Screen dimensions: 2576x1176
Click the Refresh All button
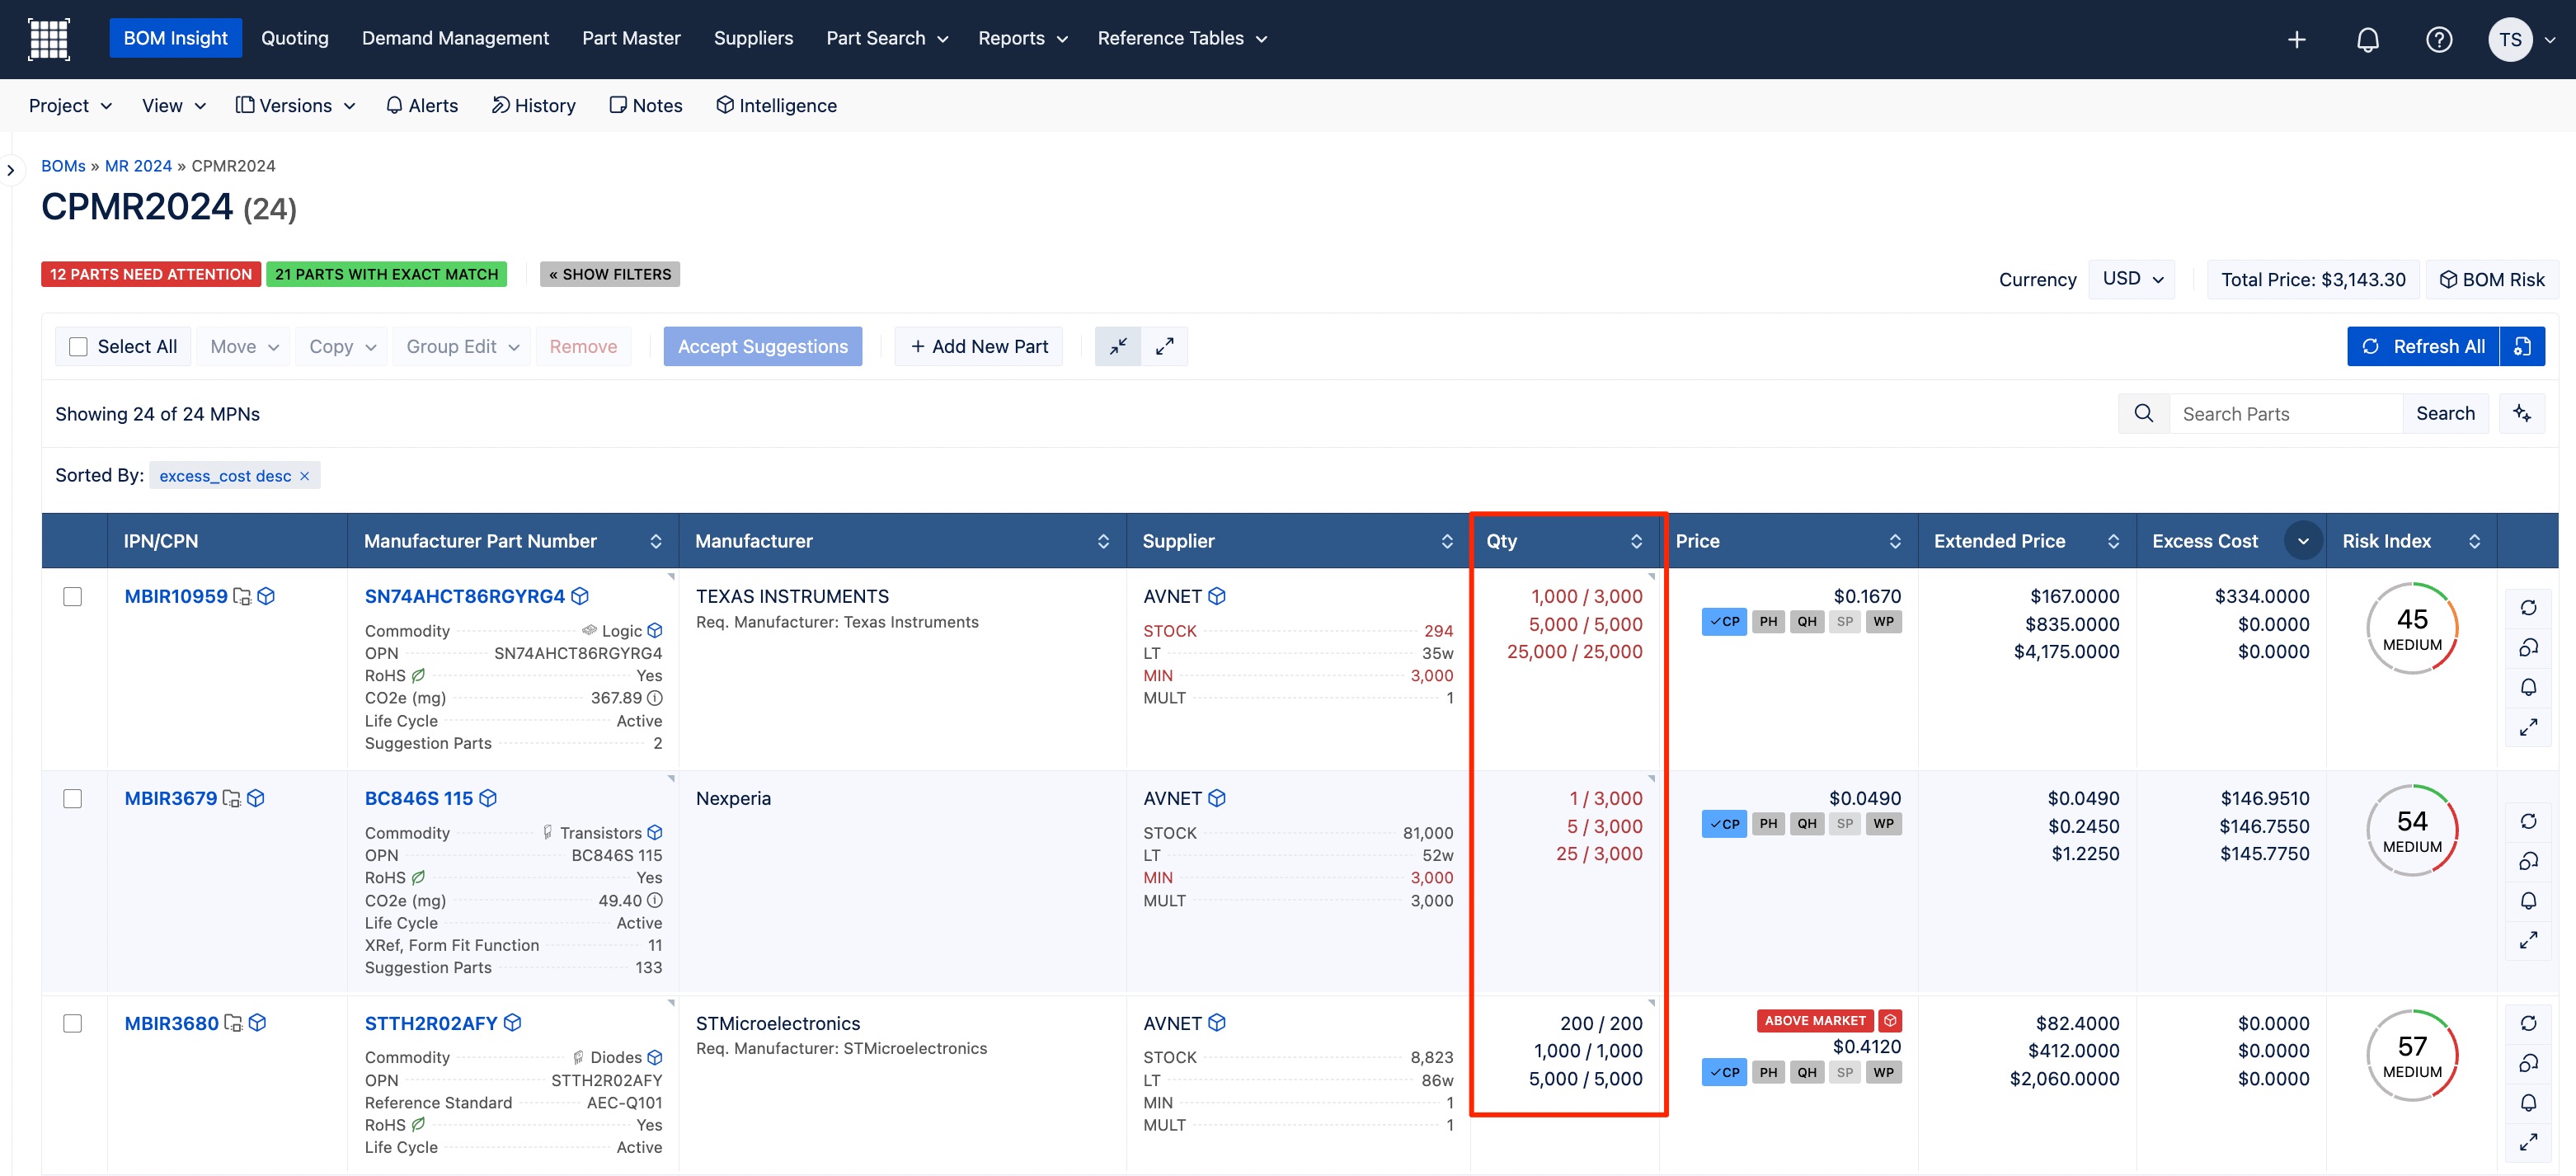2423,346
